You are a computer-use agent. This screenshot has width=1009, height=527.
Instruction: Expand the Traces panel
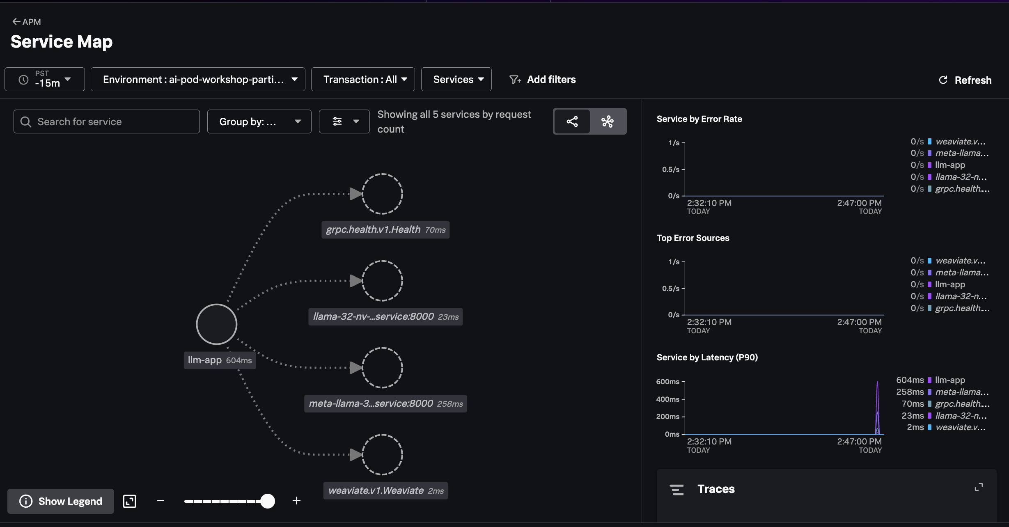pos(979,487)
